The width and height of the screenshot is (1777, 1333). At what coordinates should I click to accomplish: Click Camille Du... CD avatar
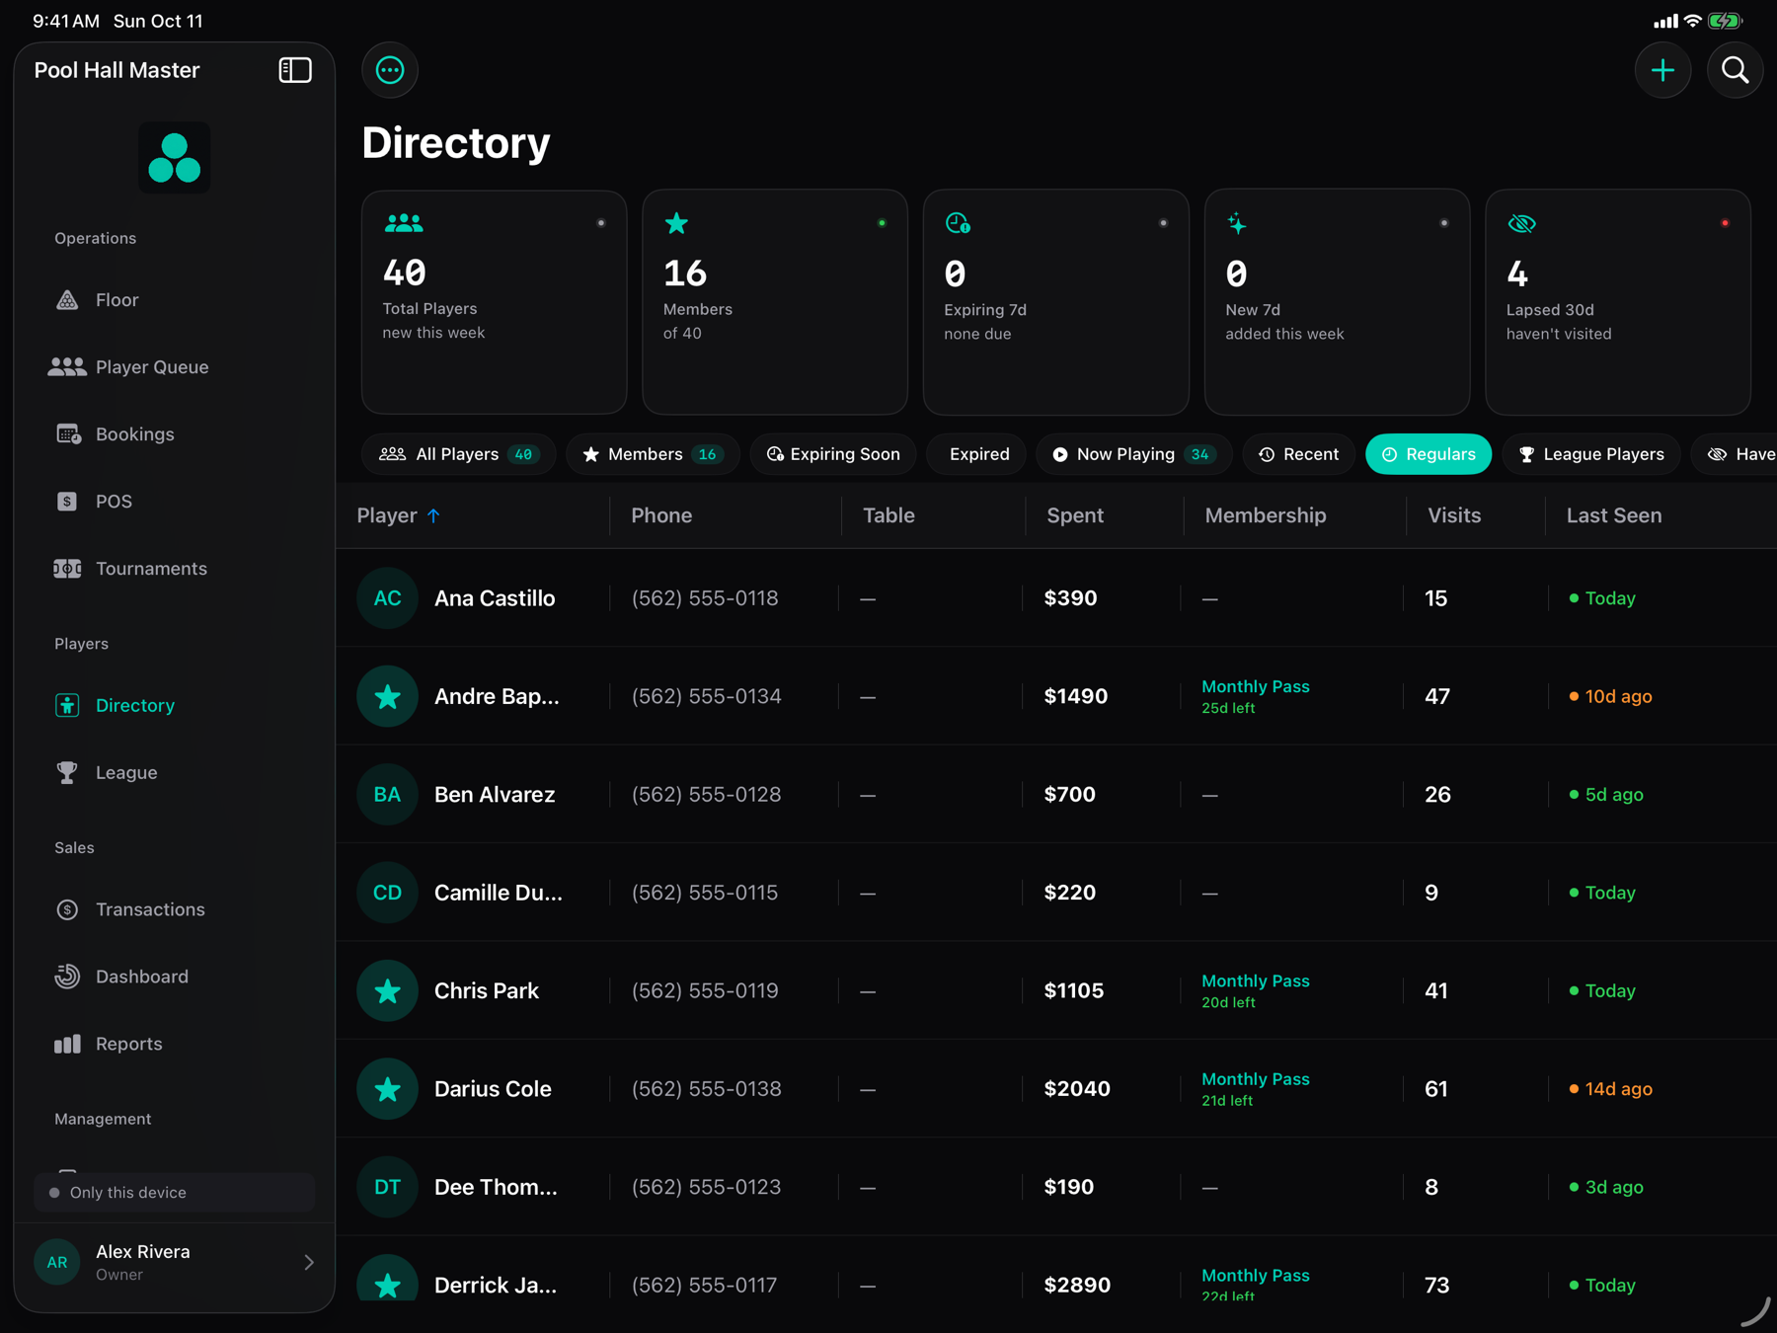click(x=387, y=893)
